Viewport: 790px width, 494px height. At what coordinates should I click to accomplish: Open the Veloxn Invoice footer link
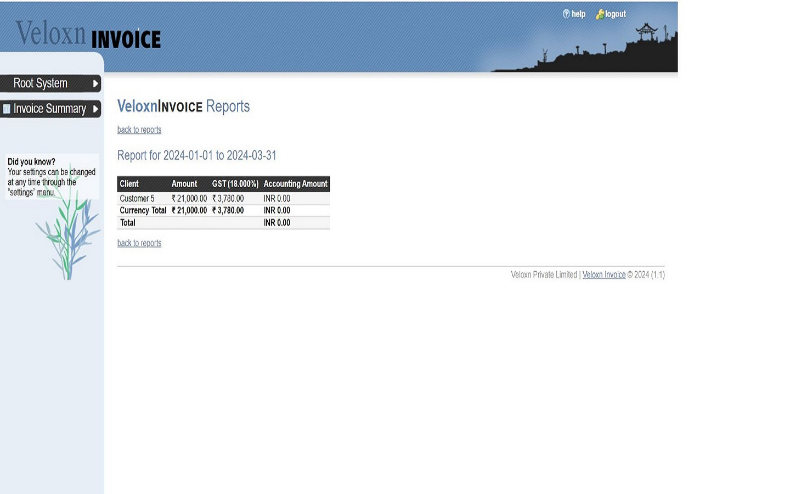603,275
